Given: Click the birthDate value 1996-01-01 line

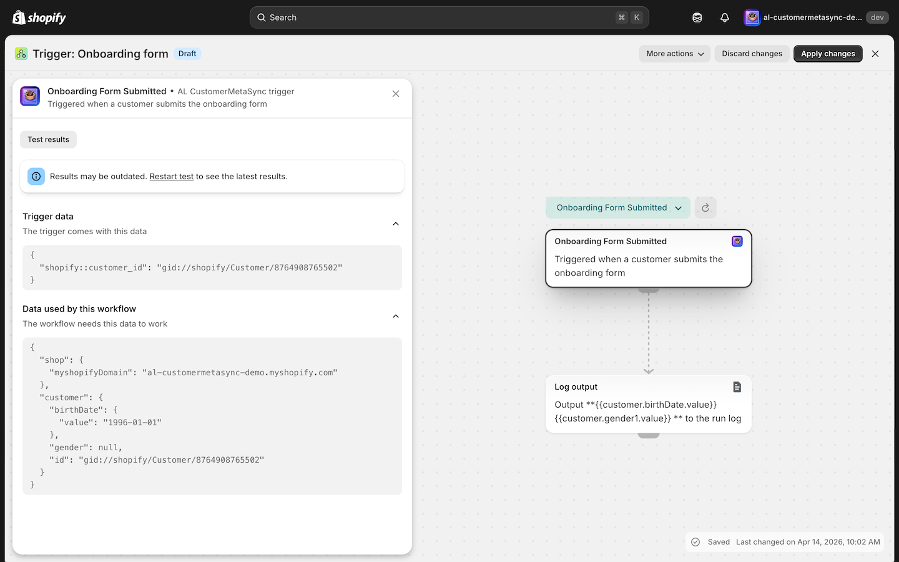Looking at the screenshot, I should pos(111,422).
